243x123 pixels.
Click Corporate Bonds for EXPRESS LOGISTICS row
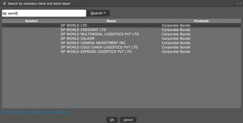tap(176, 52)
